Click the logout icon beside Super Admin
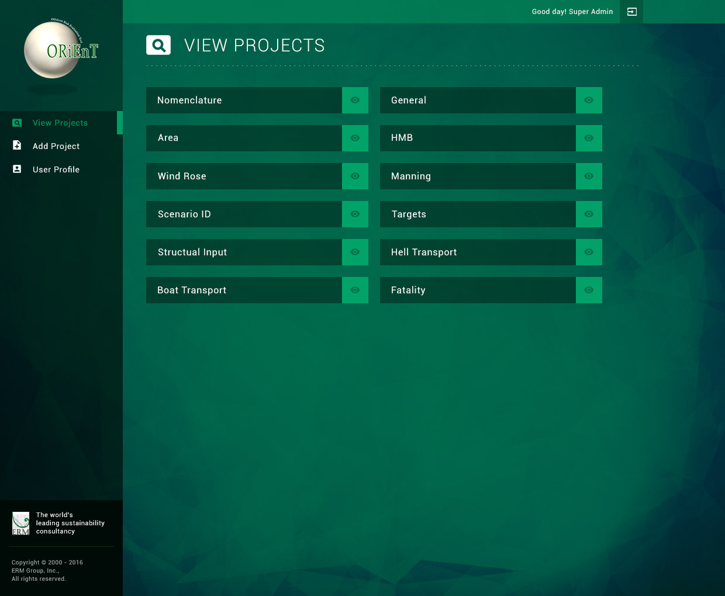The image size is (725, 596). pyautogui.click(x=631, y=12)
